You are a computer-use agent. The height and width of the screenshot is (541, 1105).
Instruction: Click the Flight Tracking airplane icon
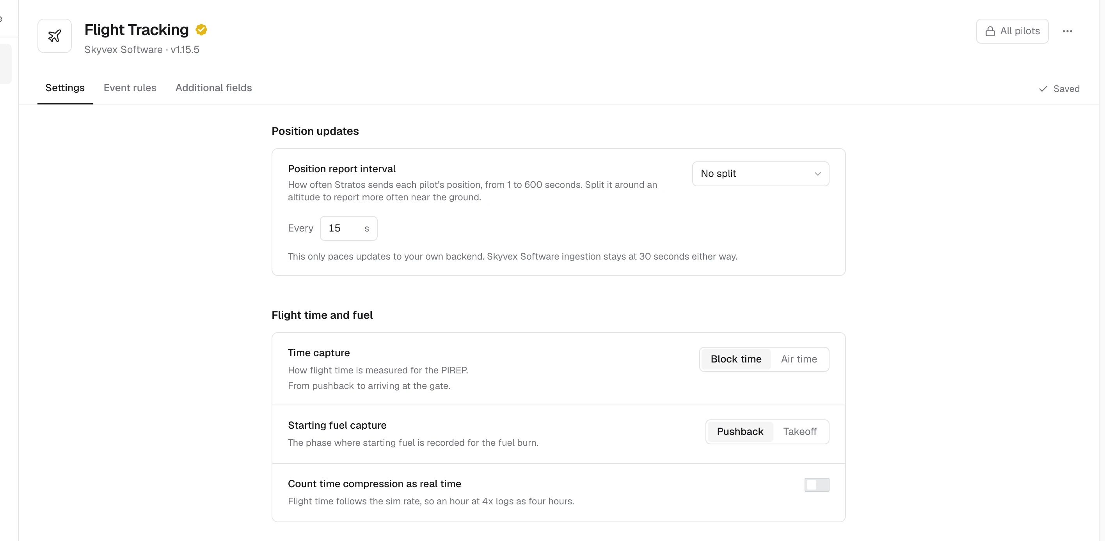[x=55, y=36]
